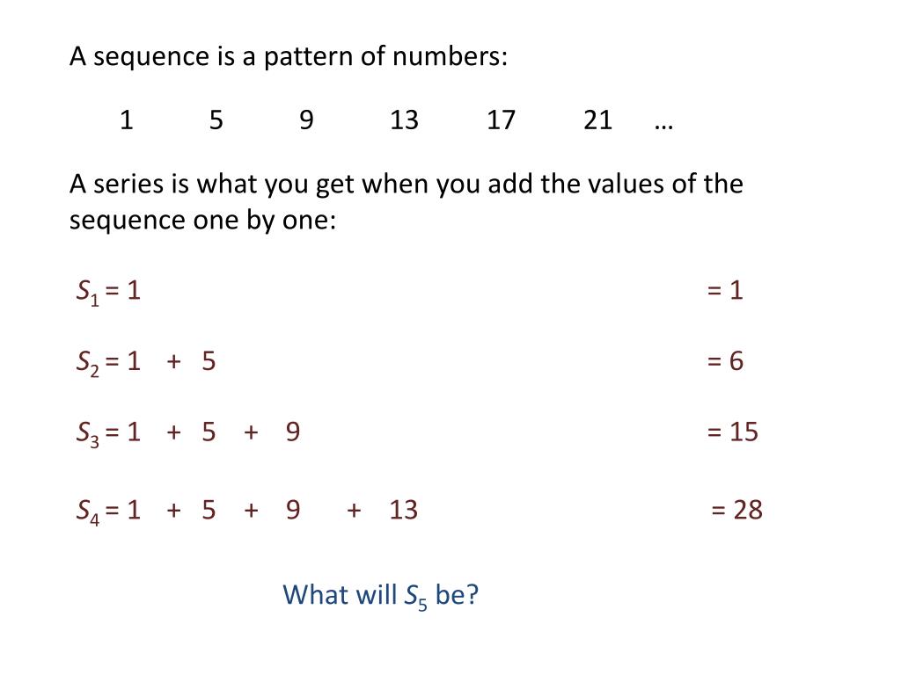Click the result = 1 for S1
Screen dimensions: 901x675
pos(725,290)
